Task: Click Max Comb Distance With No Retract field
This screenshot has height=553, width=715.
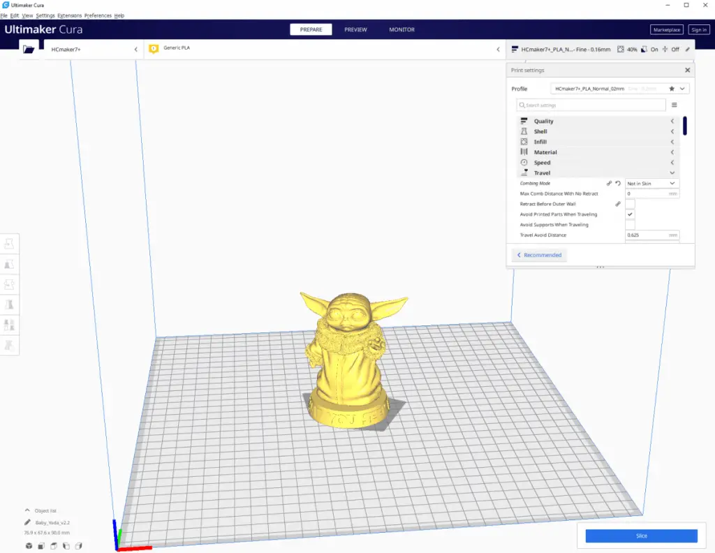Action: [652, 193]
